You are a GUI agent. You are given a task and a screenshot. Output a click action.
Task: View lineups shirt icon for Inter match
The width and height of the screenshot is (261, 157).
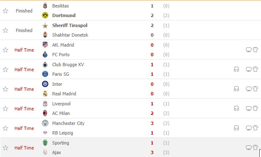(255, 89)
